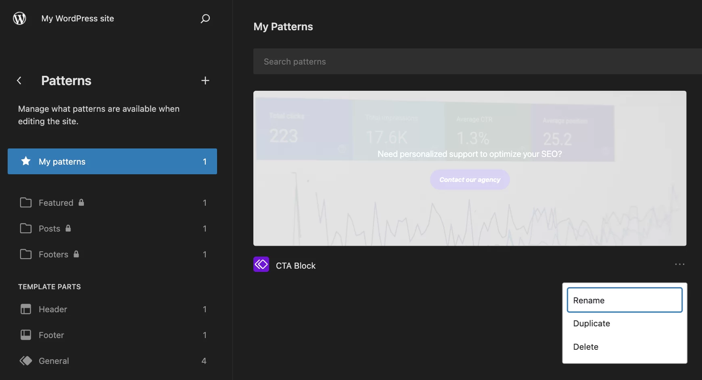Click Contact our agency button in preview
The width and height of the screenshot is (702, 380).
point(470,180)
